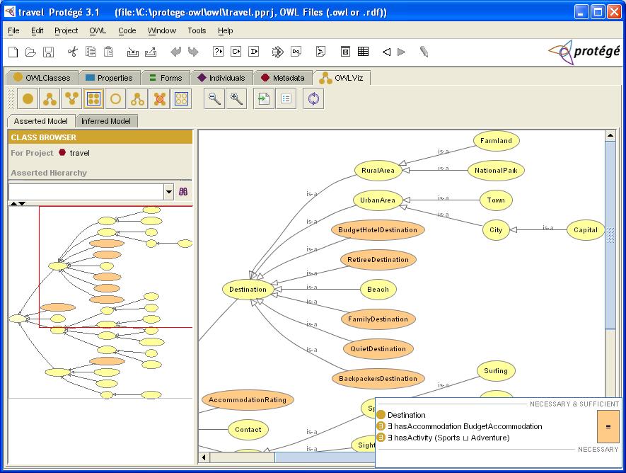The height and width of the screenshot is (473, 626).
Task: Show all classes OWLViz button
Action: point(94,98)
